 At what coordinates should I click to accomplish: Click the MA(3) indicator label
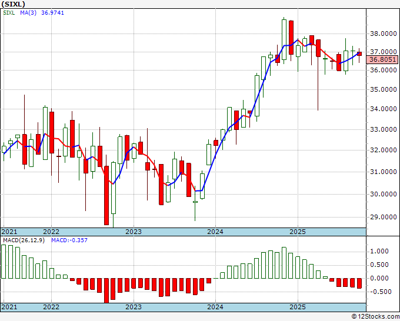(28, 13)
